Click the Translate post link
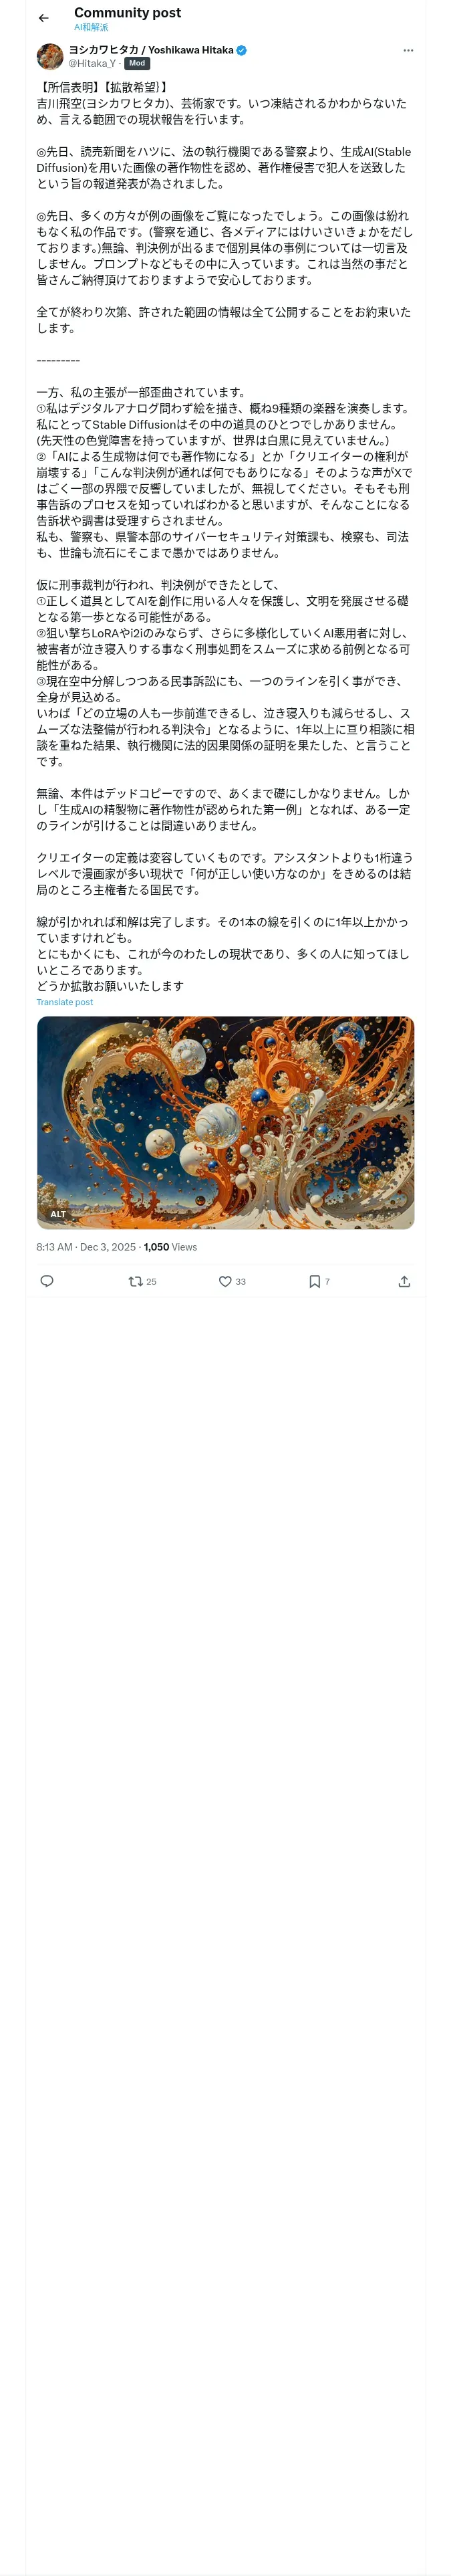451x2576 pixels. 65,1002
